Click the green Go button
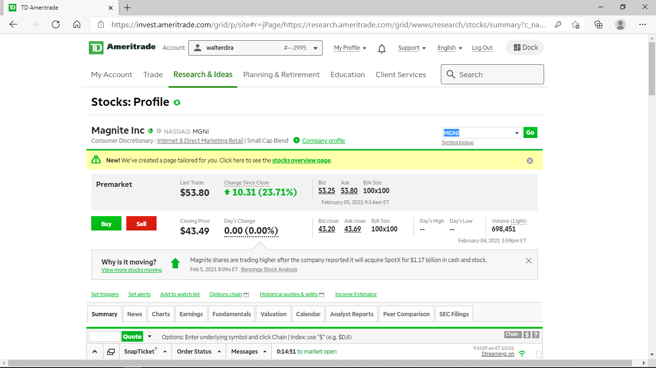Image resolution: width=656 pixels, height=368 pixels. (x=530, y=133)
